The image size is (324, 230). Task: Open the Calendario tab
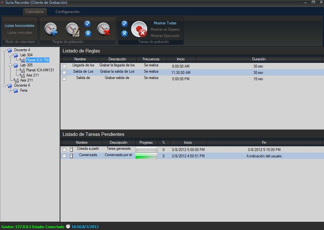click(x=35, y=12)
